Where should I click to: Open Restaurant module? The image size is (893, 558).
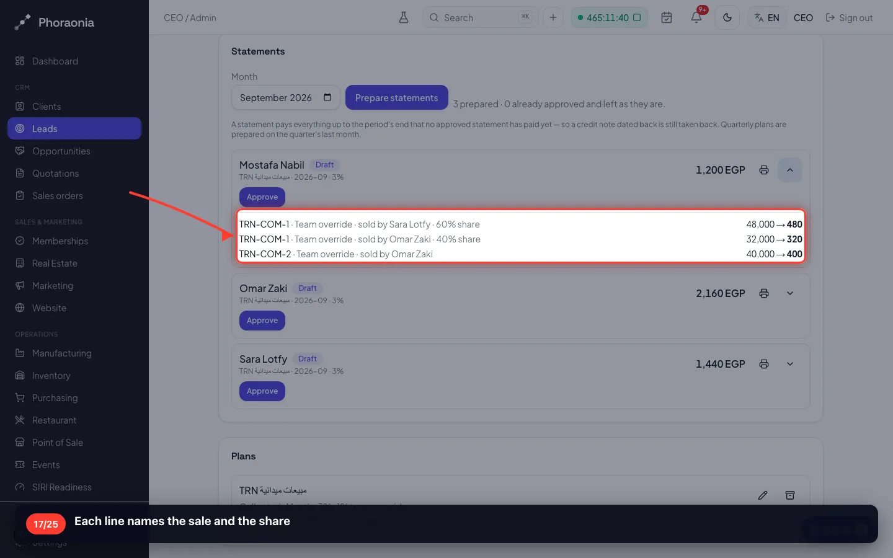coord(74,420)
